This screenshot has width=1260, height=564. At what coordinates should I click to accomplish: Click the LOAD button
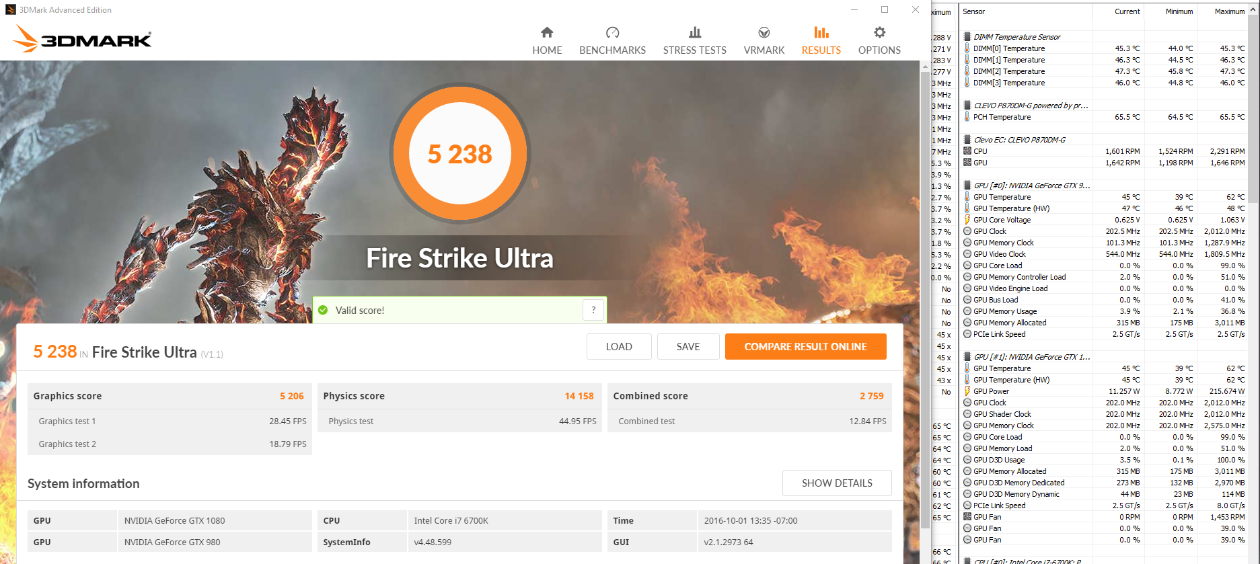[x=619, y=347]
